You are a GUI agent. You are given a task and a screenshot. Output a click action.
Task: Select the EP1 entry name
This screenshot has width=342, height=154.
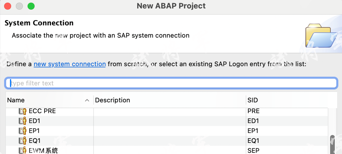34,131
